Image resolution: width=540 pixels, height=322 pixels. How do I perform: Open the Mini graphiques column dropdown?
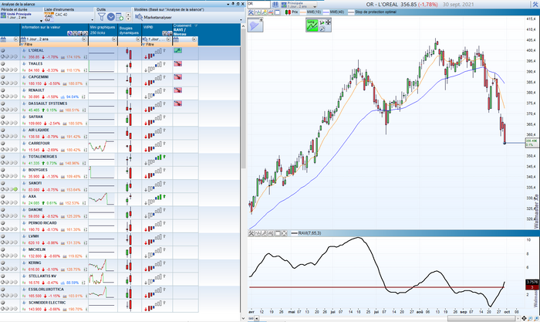pyautogui.click(x=114, y=39)
